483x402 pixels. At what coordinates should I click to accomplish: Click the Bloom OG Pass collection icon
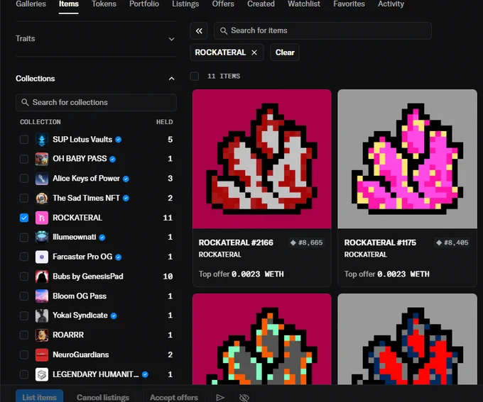coord(42,296)
